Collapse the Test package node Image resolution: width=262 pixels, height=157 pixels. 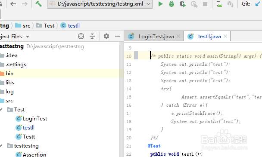pos(1,110)
